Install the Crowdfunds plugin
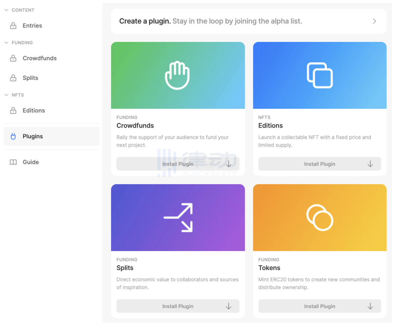The image size is (394, 326). point(178,164)
